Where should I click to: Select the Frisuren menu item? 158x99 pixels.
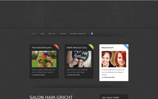tap(63, 34)
